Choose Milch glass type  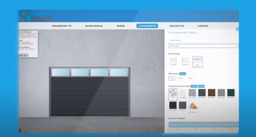(x=181, y=78)
